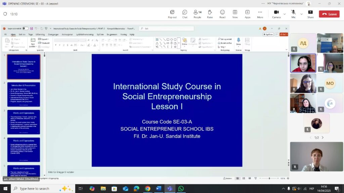
Task: Open File Explorer from the taskbar
Action: (x=103, y=188)
